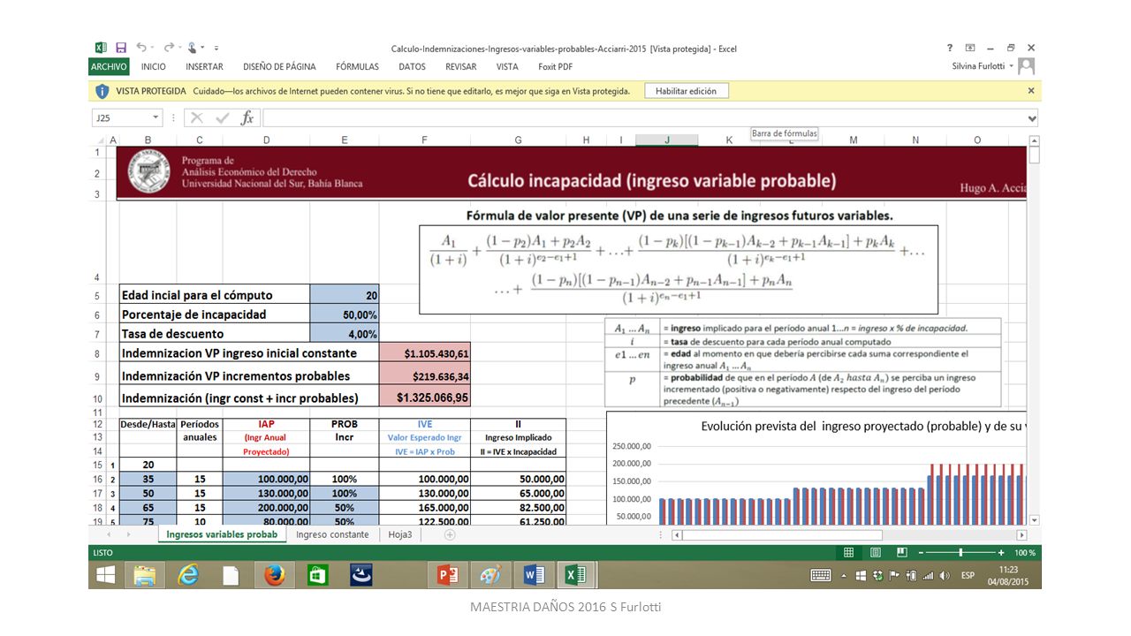Switch to Ingreso constante sheet tab

click(332, 534)
